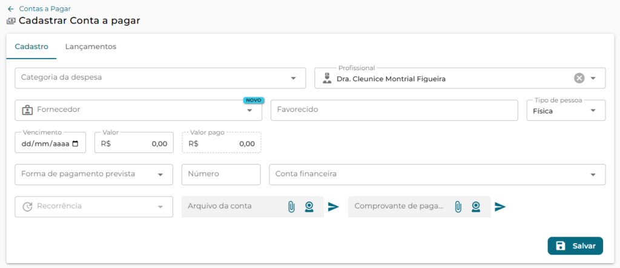Viewport: 620px width, 268px height.
Task: Click the Salvar button
Action: tap(575, 246)
